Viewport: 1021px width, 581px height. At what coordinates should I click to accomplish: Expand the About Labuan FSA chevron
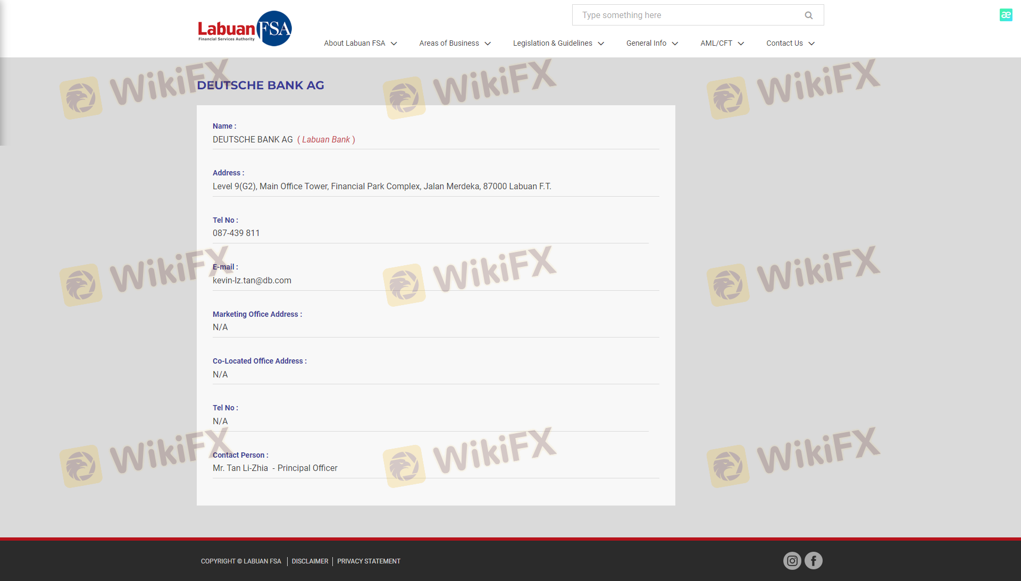[394, 44]
